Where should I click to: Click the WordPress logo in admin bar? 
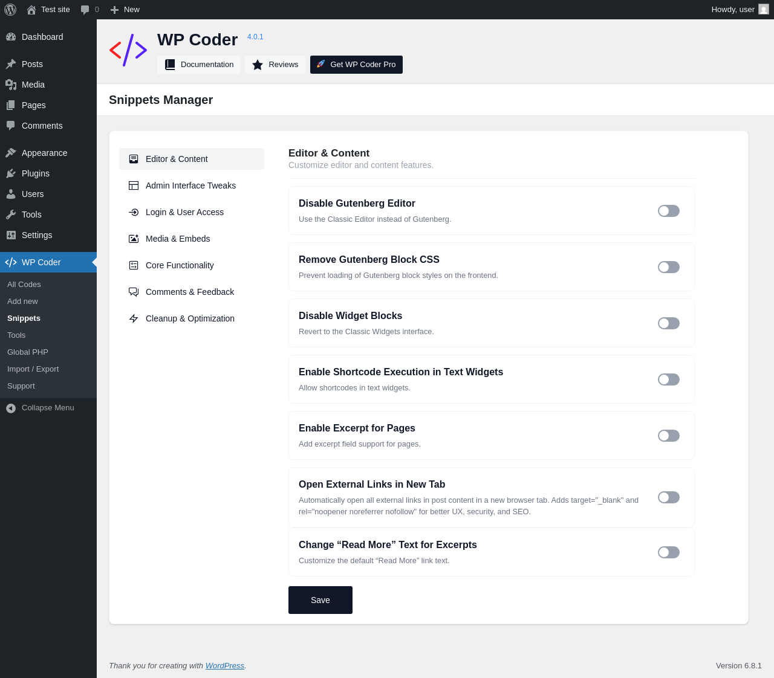pos(10,10)
